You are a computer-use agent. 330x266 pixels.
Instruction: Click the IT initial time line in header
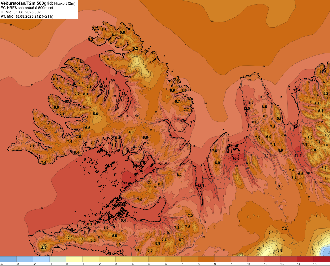tap(20, 12)
